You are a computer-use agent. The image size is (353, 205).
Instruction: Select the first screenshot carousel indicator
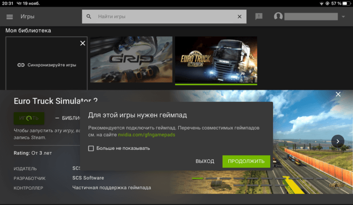pyautogui.click(x=197, y=179)
